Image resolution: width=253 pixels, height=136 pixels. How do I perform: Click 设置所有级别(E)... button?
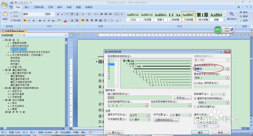pos(166,120)
